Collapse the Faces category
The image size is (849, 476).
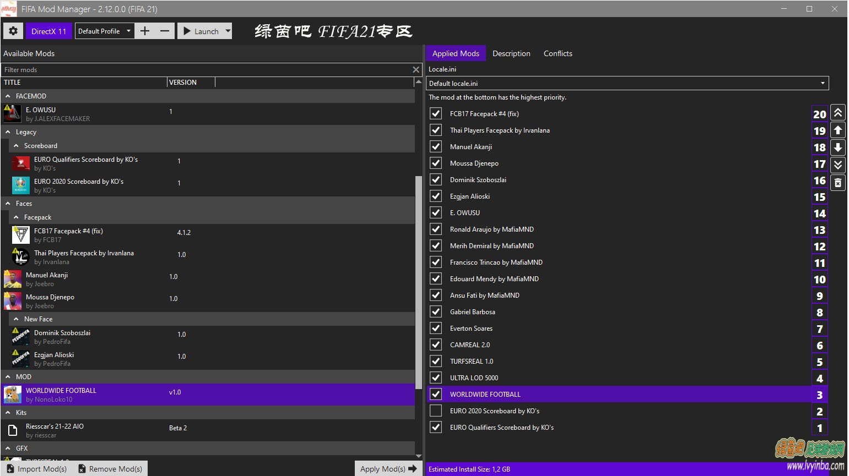tap(8, 204)
